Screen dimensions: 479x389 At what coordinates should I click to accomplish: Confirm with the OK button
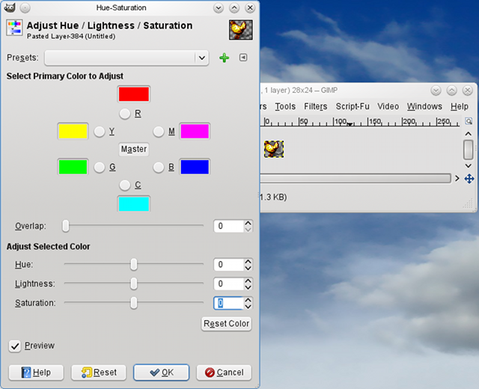pyautogui.click(x=161, y=373)
